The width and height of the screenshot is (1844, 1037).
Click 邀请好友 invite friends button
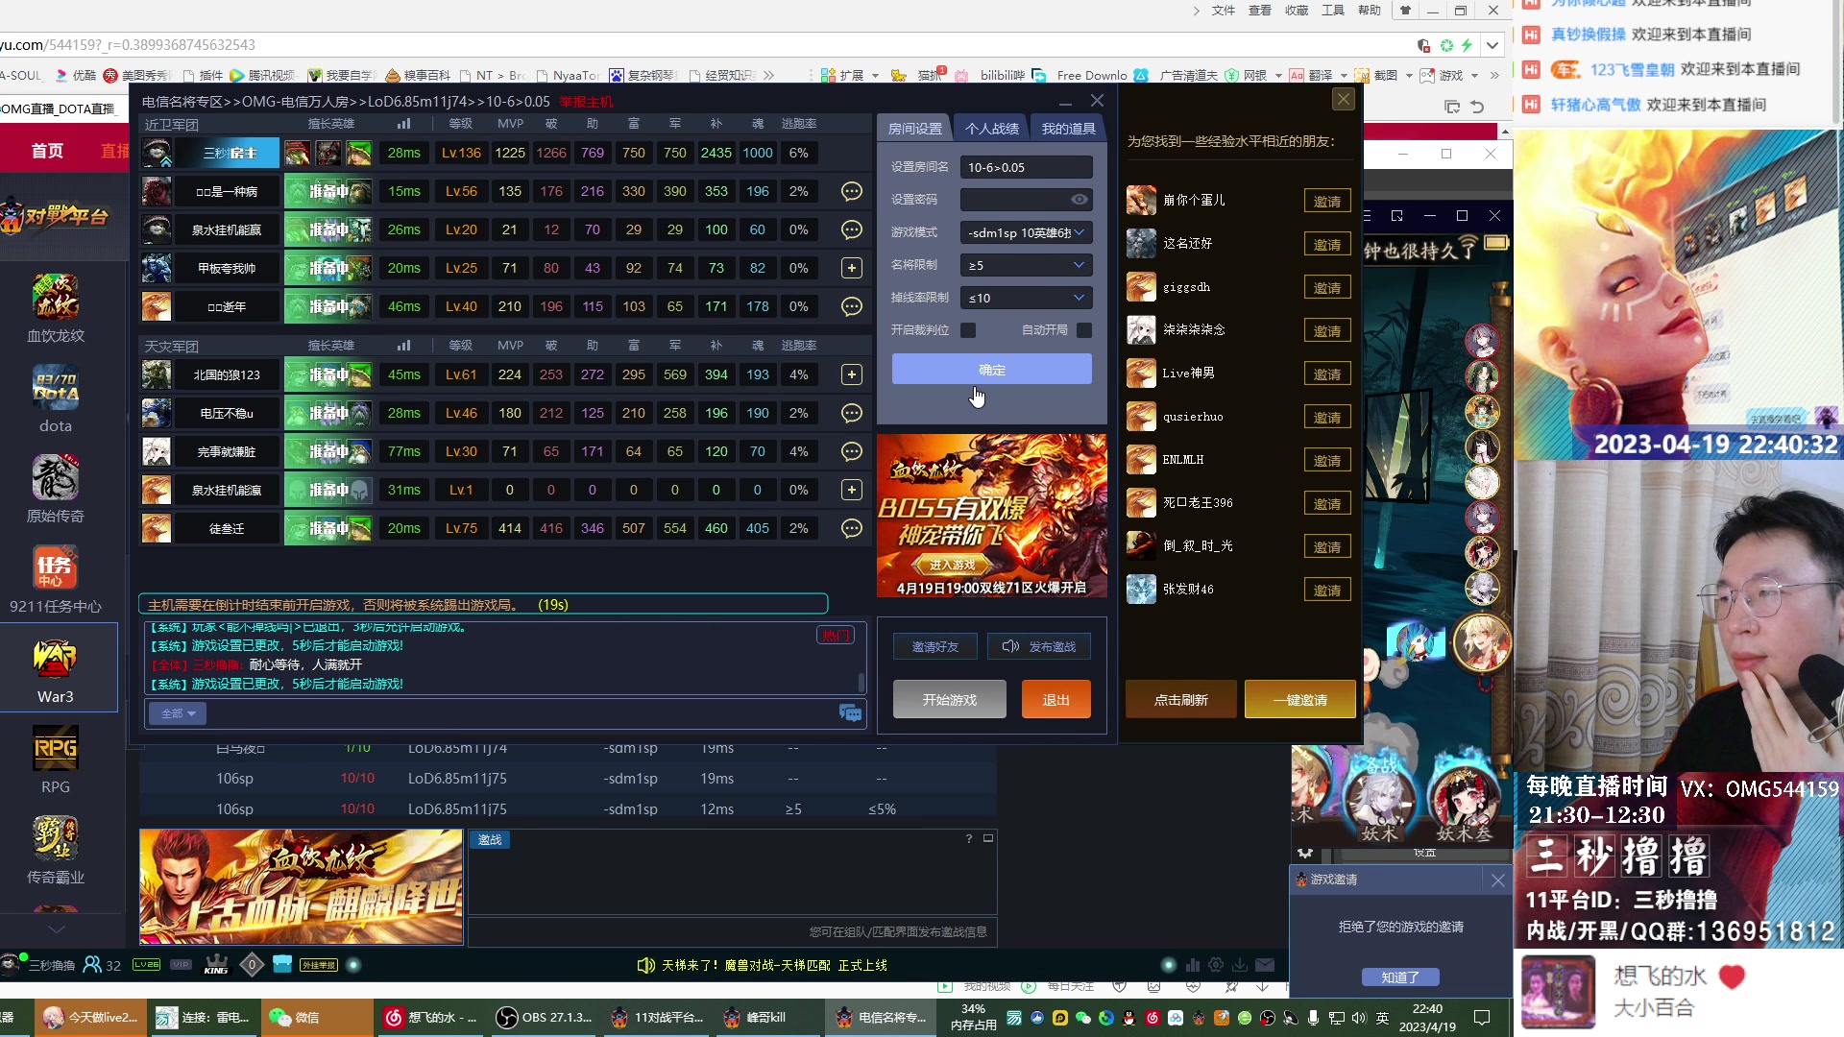934,646
